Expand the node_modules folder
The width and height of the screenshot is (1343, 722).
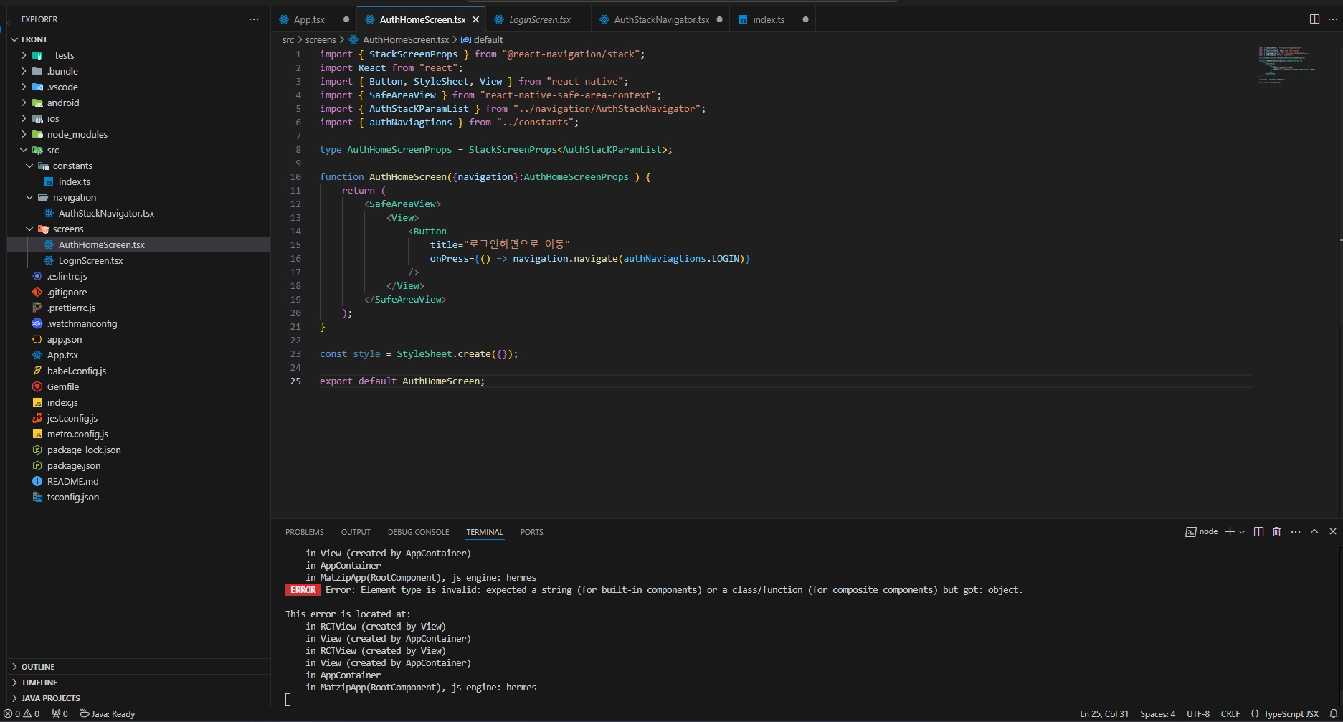tap(139, 134)
